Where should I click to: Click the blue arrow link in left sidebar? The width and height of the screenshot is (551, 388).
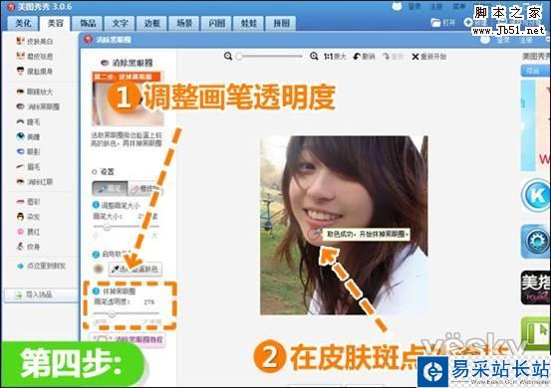41,266
